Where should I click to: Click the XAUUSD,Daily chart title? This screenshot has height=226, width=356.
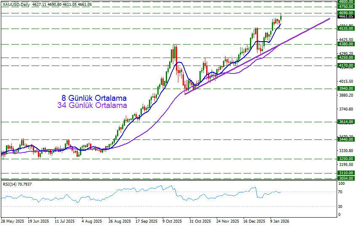tap(16, 4)
